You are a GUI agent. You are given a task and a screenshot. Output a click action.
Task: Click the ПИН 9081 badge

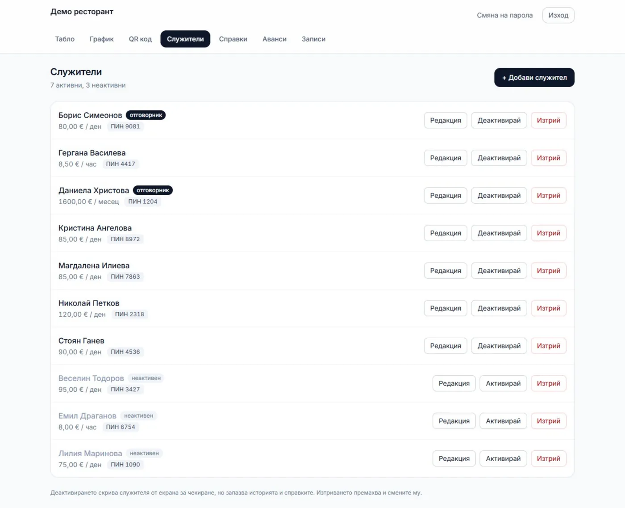(x=125, y=126)
